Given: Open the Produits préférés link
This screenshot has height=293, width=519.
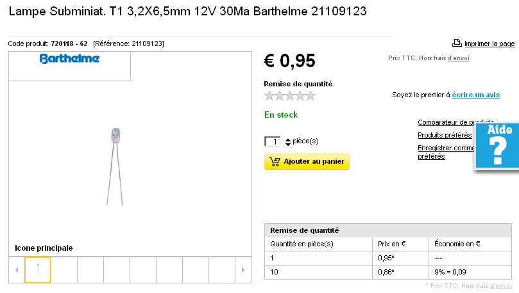Looking at the screenshot, I should [445, 135].
